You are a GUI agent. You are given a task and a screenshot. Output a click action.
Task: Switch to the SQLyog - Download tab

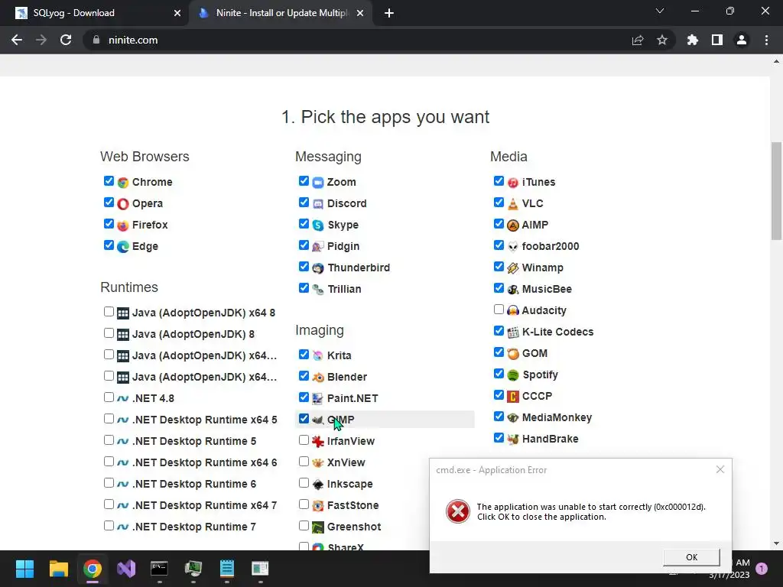pos(94,13)
